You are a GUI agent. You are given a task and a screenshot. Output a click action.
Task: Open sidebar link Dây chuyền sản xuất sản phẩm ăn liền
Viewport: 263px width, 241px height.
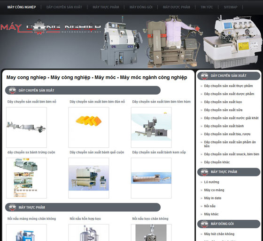(230, 144)
